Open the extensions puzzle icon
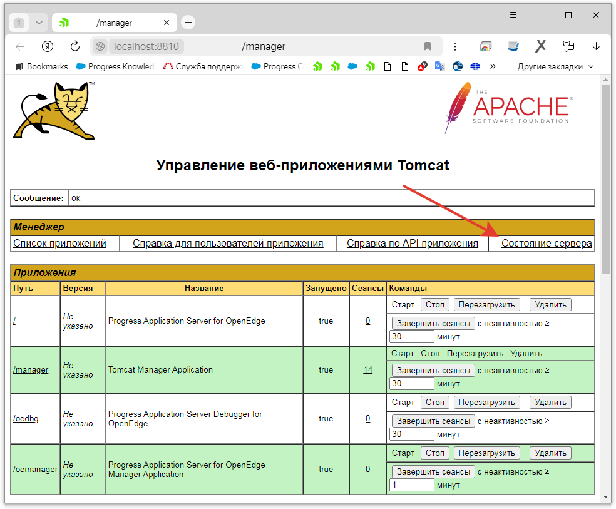The image size is (616, 509). tap(568, 47)
